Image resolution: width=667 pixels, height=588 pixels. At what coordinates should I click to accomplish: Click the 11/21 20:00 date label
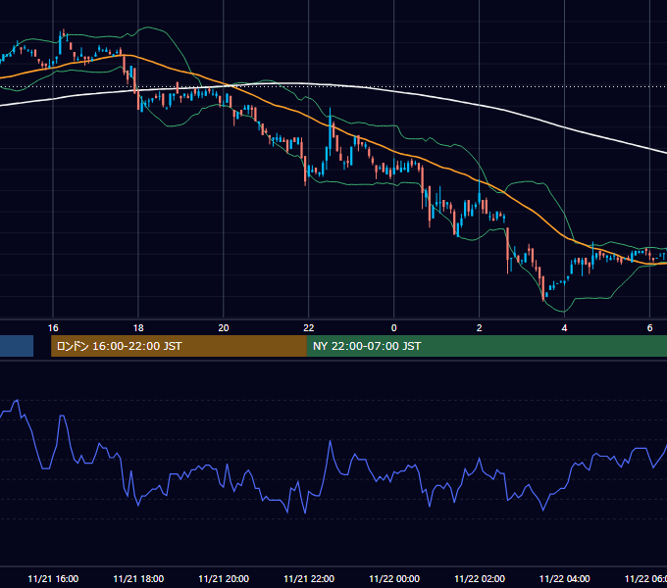pyautogui.click(x=224, y=578)
